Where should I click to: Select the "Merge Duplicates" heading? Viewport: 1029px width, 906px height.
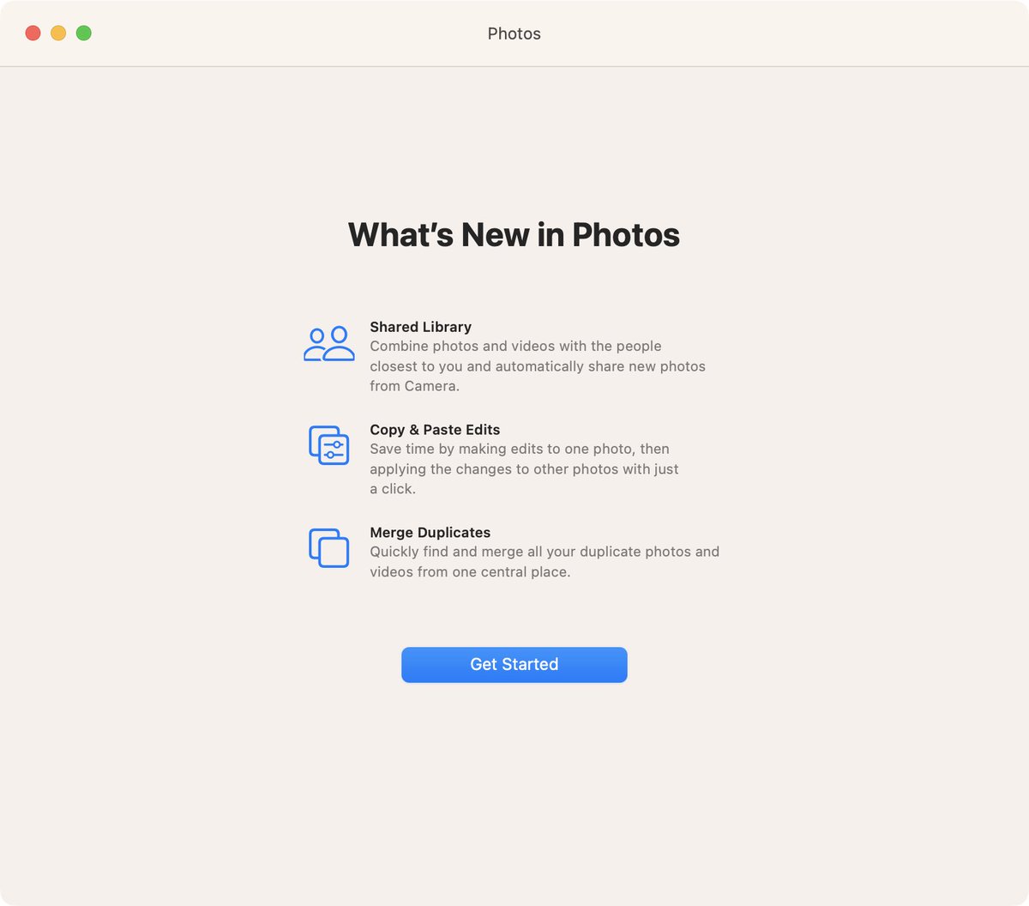coord(430,533)
